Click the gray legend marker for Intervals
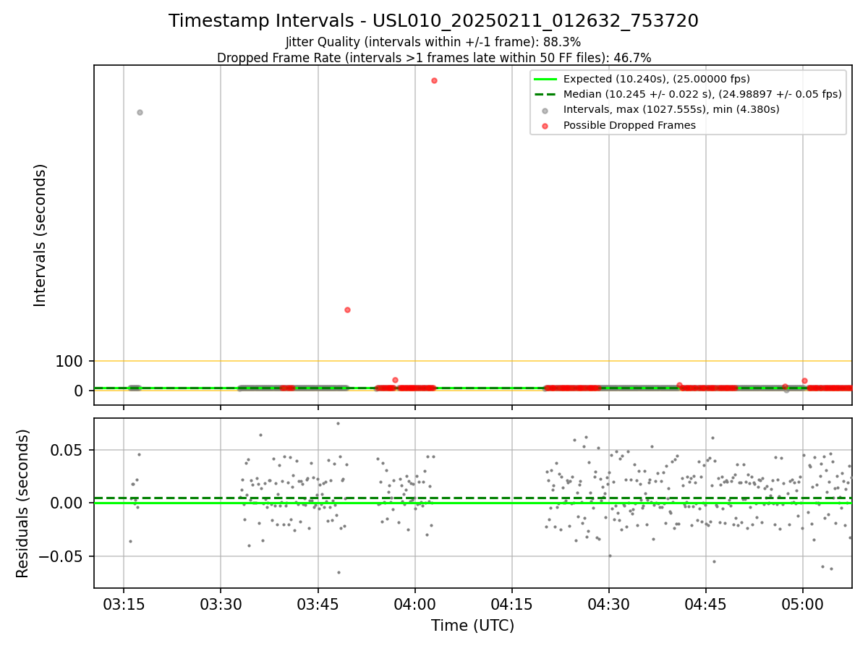 545,111
